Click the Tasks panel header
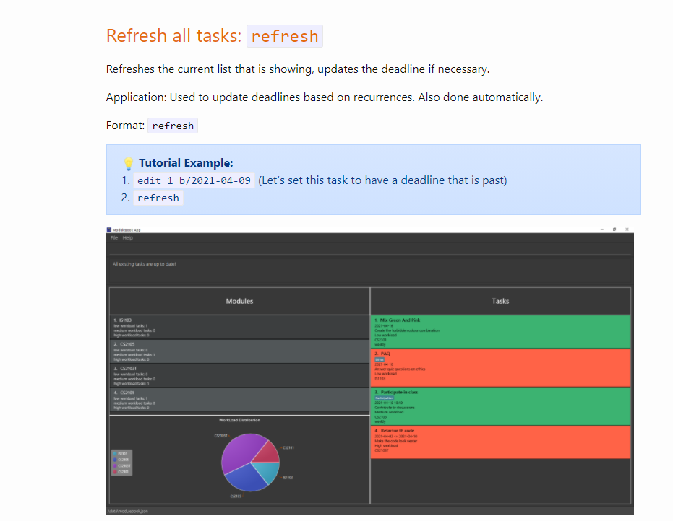Viewport: 673px width, 521px height. [500, 301]
